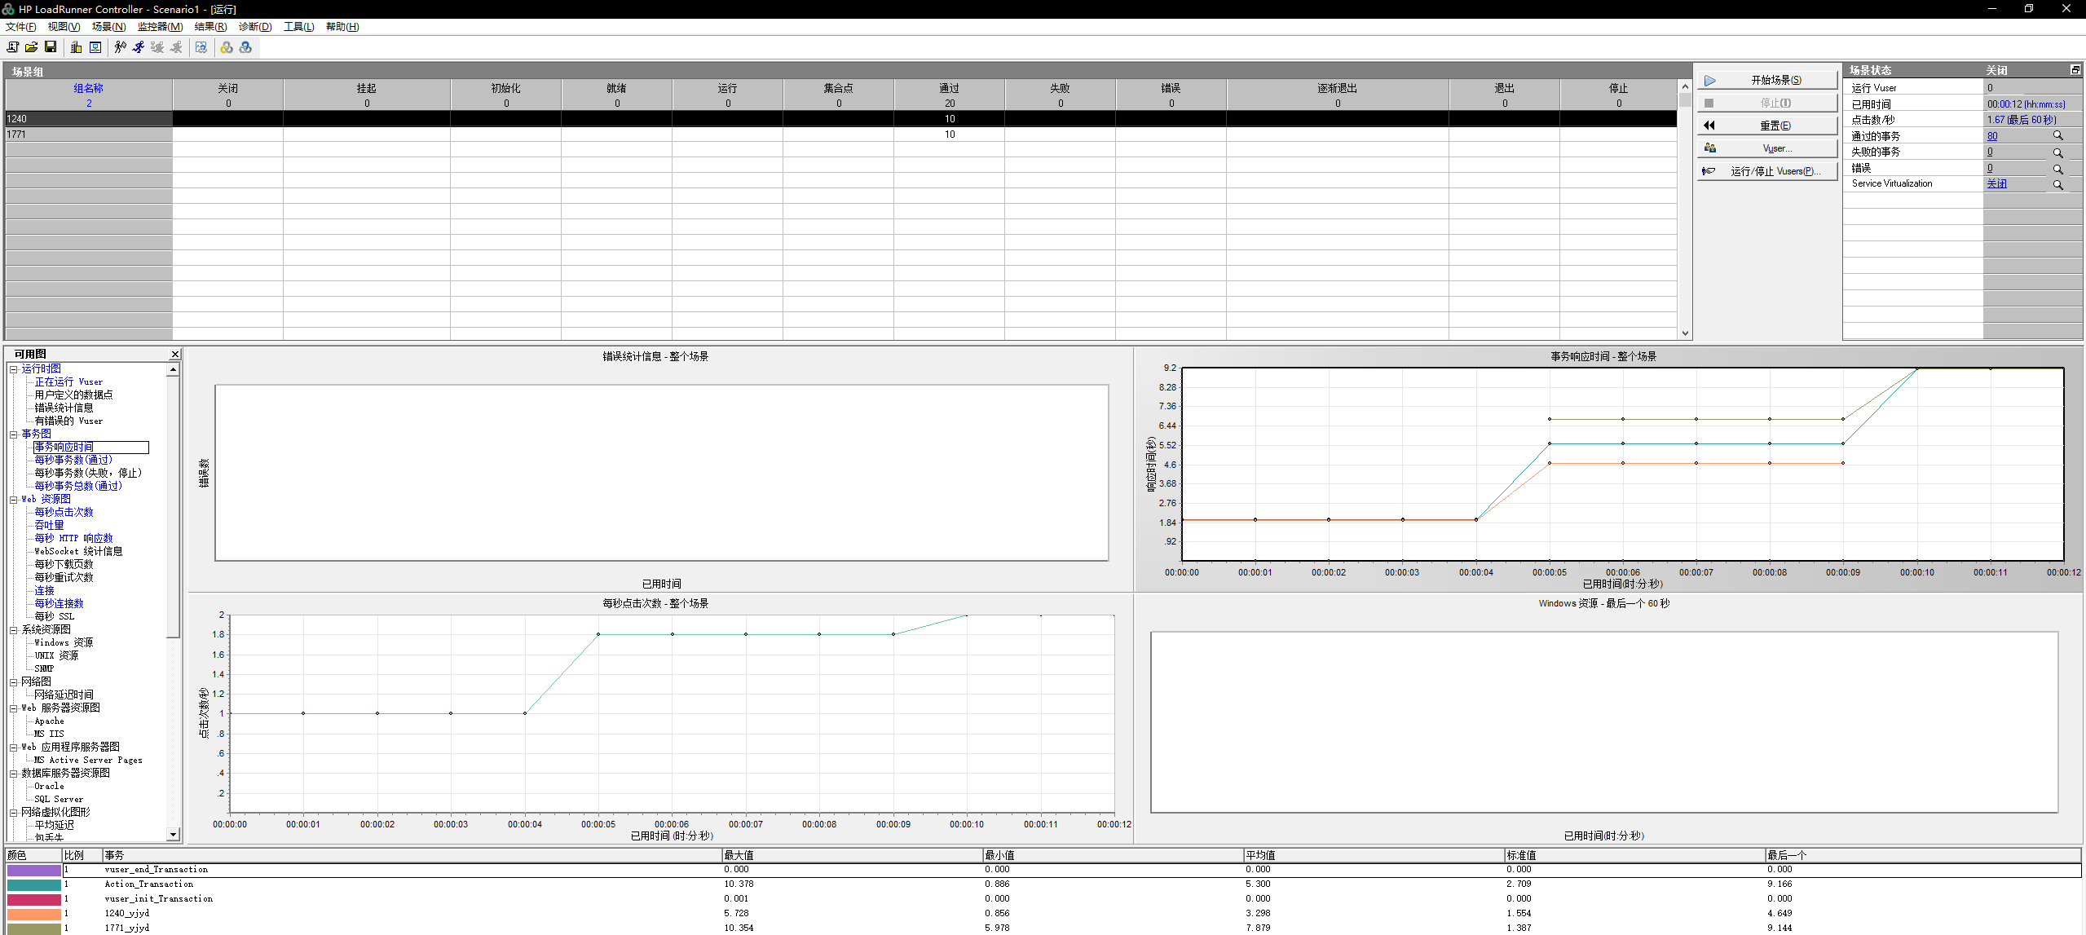Collapse the Web 服务器资源图 node
The height and width of the screenshot is (935, 2086).
point(13,708)
